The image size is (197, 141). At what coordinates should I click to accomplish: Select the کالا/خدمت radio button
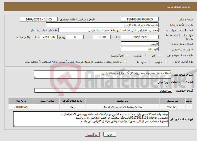(127, 55)
